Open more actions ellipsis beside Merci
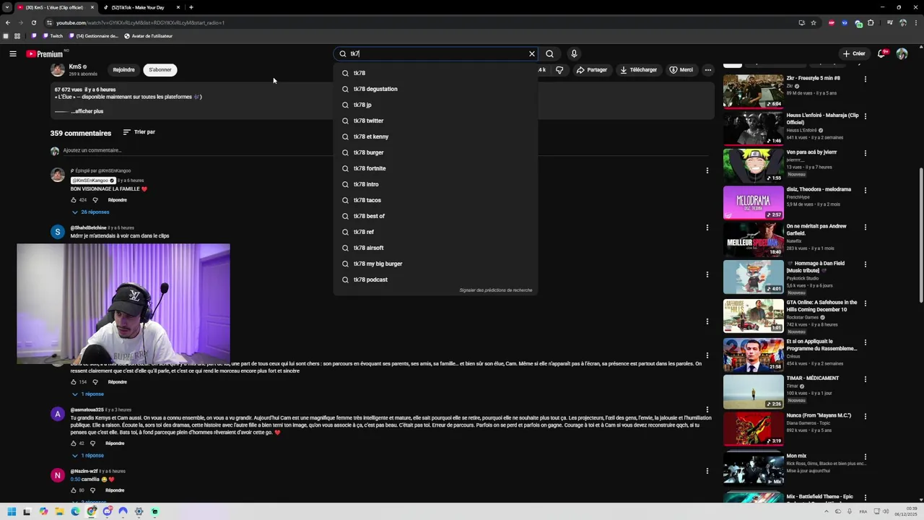Image resolution: width=924 pixels, height=520 pixels. 708,70
